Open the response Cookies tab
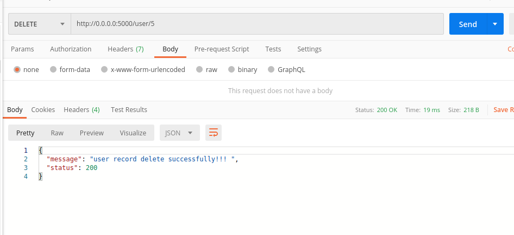This screenshot has width=514, height=235. pos(43,109)
